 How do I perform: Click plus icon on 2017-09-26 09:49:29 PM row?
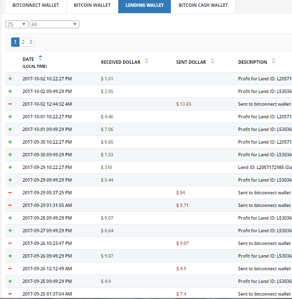(x=10, y=256)
